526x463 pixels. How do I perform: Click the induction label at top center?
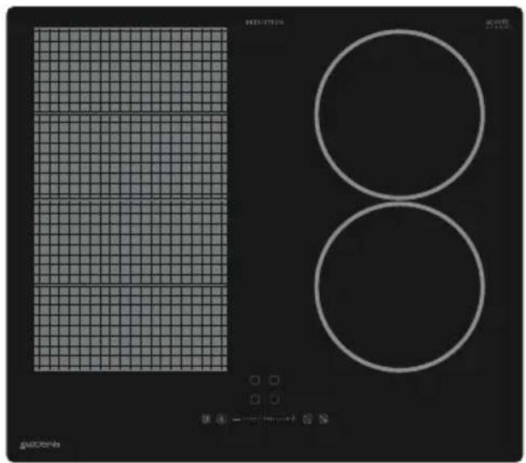(x=265, y=23)
